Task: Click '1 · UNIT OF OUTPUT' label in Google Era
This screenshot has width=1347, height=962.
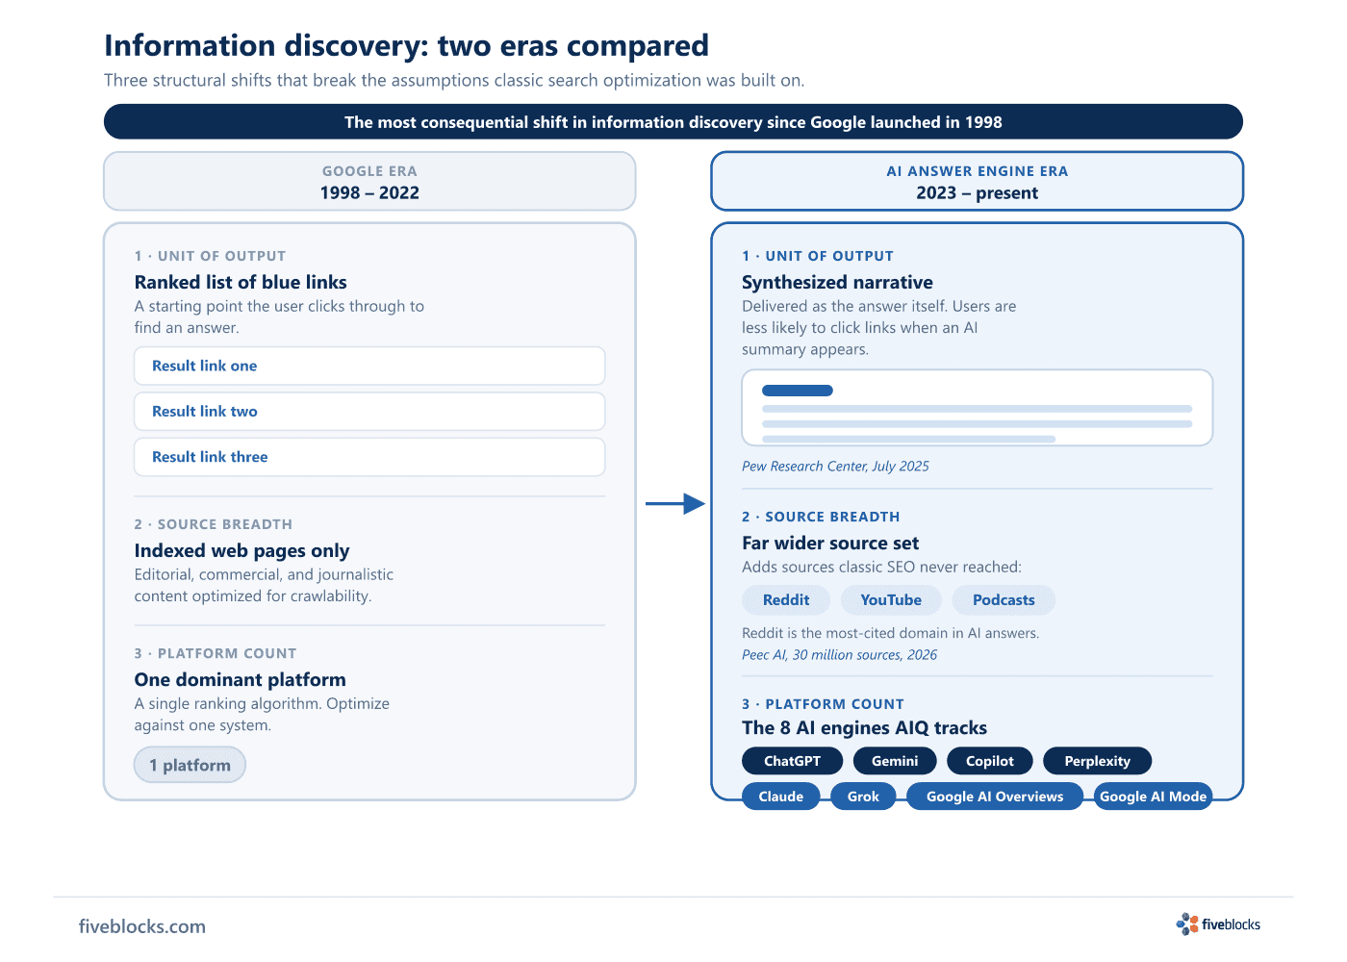Action: tap(210, 256)
